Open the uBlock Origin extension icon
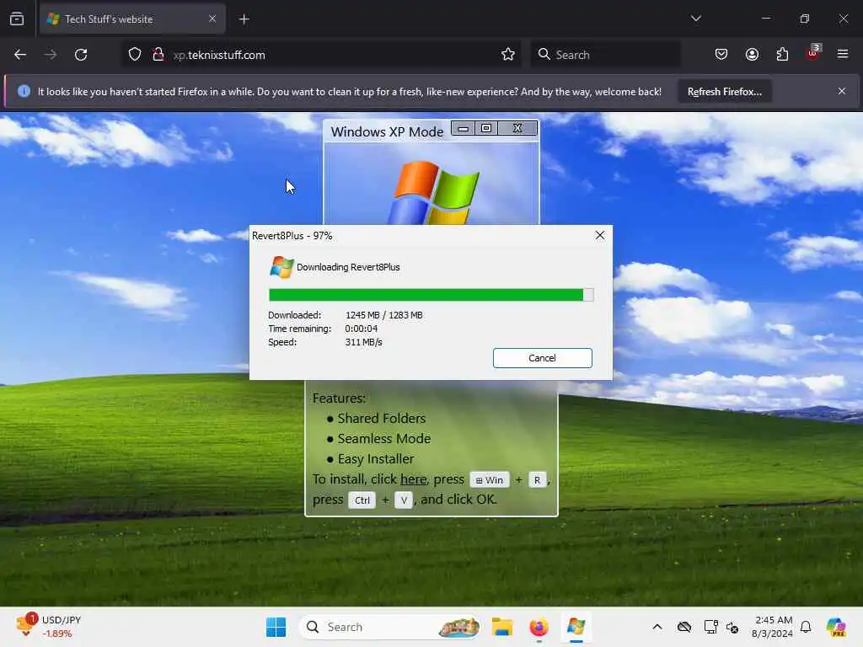863x647 pixels. coord(813,53)
